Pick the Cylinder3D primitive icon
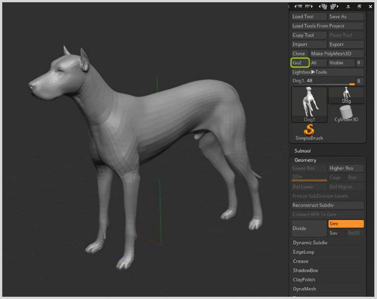Viewport: 377px width, 299px height. pos(346,113)
